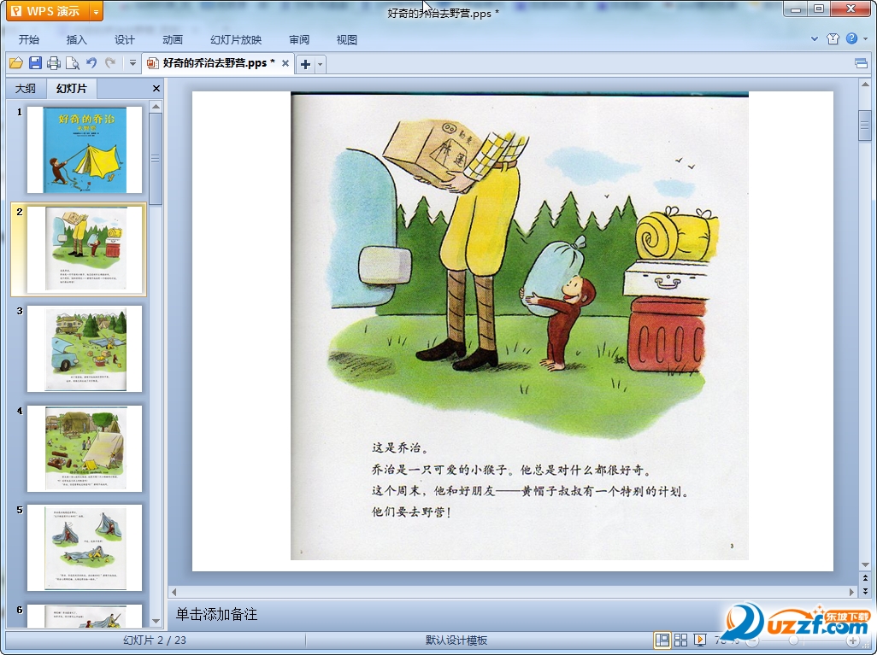Zoom out with the minus button
Screen dimensions: 877x655
tap(753, 641)
